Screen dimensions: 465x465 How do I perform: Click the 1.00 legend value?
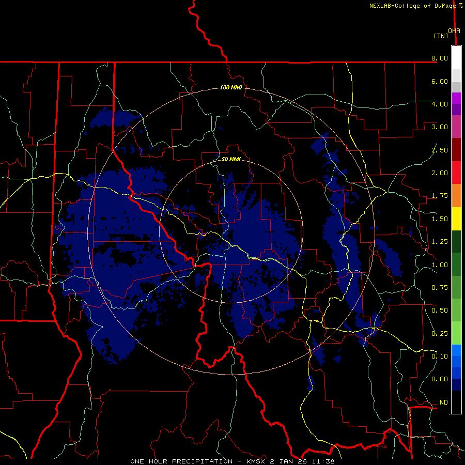tap(440, 265)
